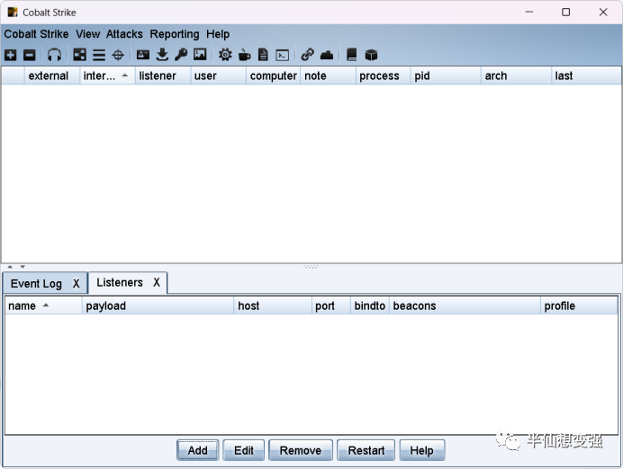Click the disconnect from team server minus icon
Viewport: 623px width, 469px height.
[30, 55]
